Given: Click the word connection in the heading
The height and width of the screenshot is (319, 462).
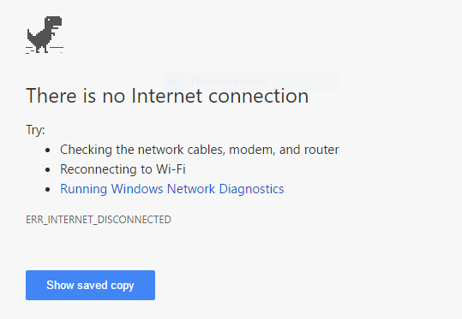Looking at the screenshot, I should tap(258, 96).
